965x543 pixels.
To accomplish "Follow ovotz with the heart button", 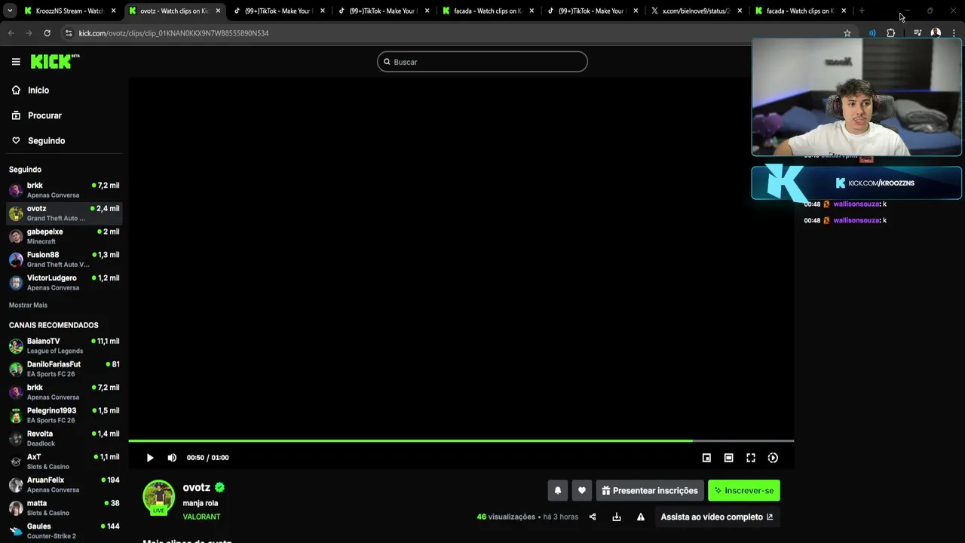I will (581, 490).
